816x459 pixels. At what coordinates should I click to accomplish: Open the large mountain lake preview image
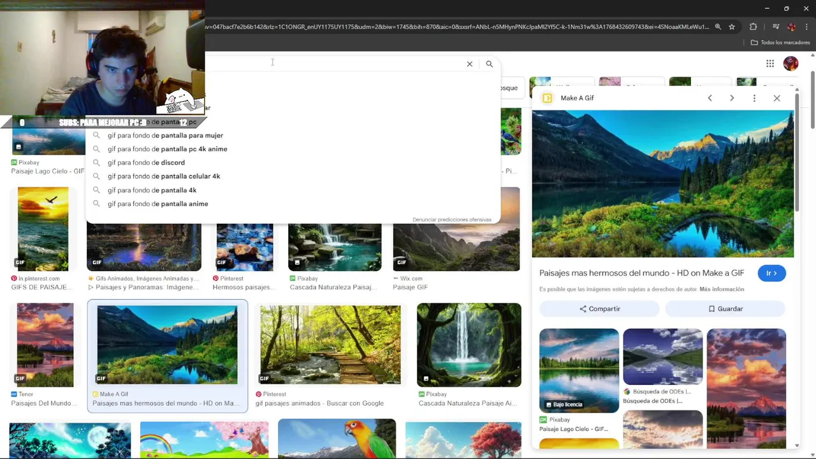click(x=663, y=184)
